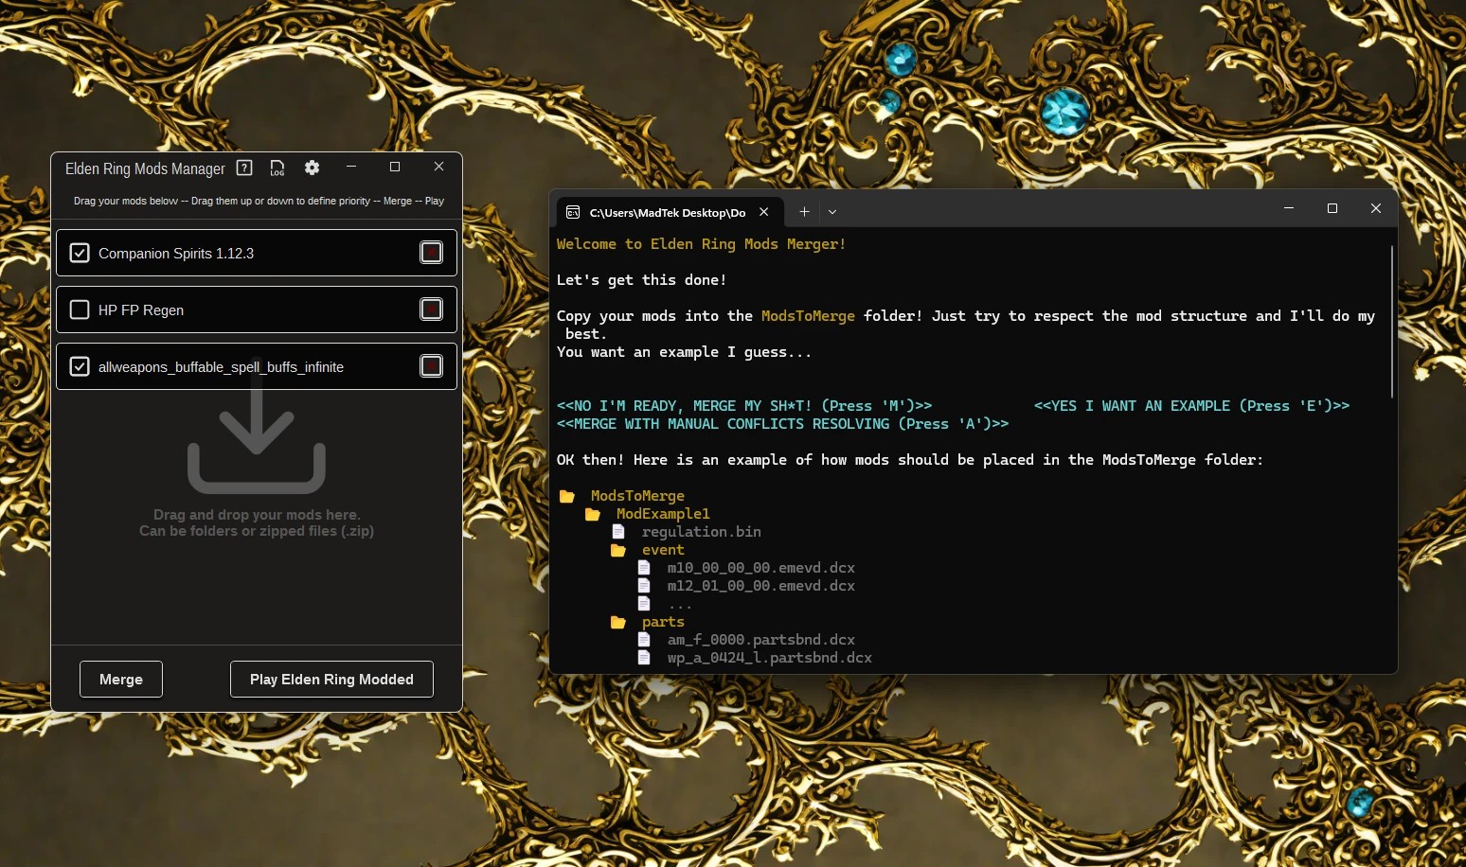Minimize the Elden Ring Mods Manager window
This screenshot has width=1466, height=867.
tap(351, 167)
